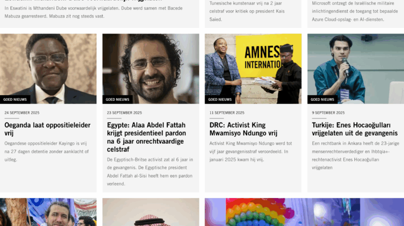This screenshot has height=226, width=404.
Task: Open the Turkije Enes Hocaoğulları article headline
Action: point(355,129)
